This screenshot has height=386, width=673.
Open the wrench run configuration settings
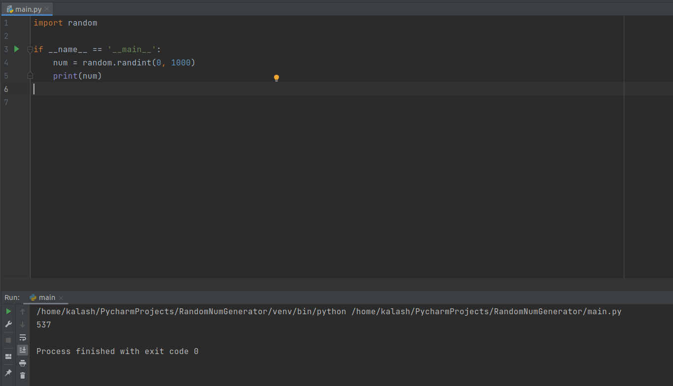pos(8,325)
